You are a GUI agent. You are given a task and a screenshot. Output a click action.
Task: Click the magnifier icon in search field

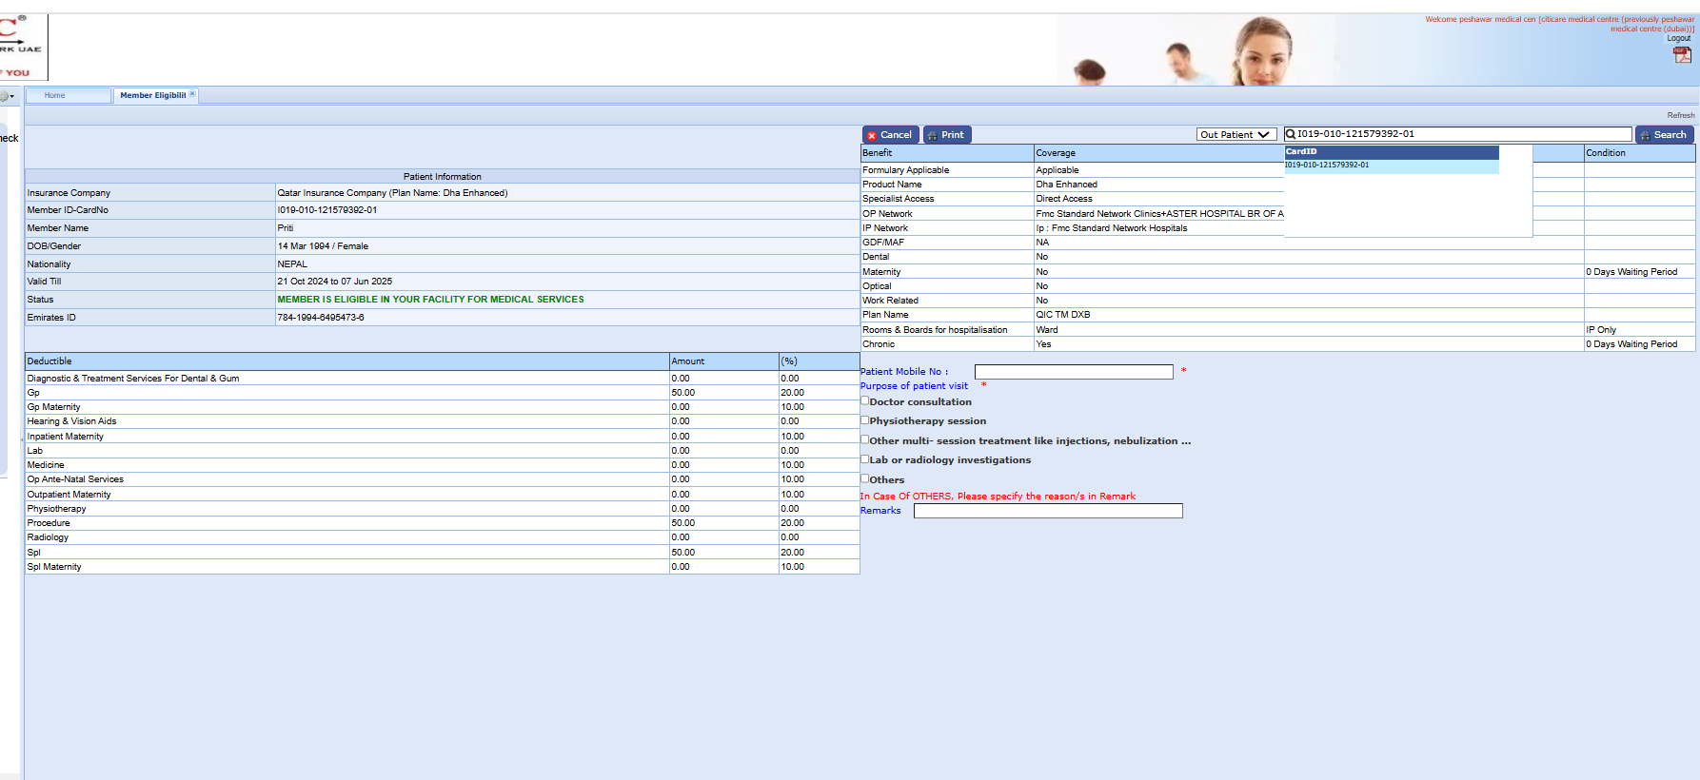1291,134
